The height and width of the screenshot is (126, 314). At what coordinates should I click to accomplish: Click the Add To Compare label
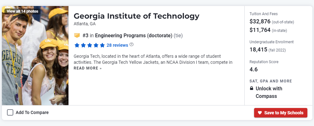pyautogui.click(x=32, y=112)
